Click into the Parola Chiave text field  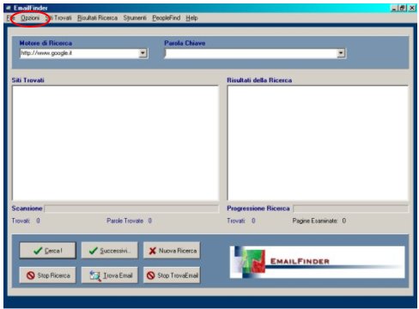tap(251, 53)
